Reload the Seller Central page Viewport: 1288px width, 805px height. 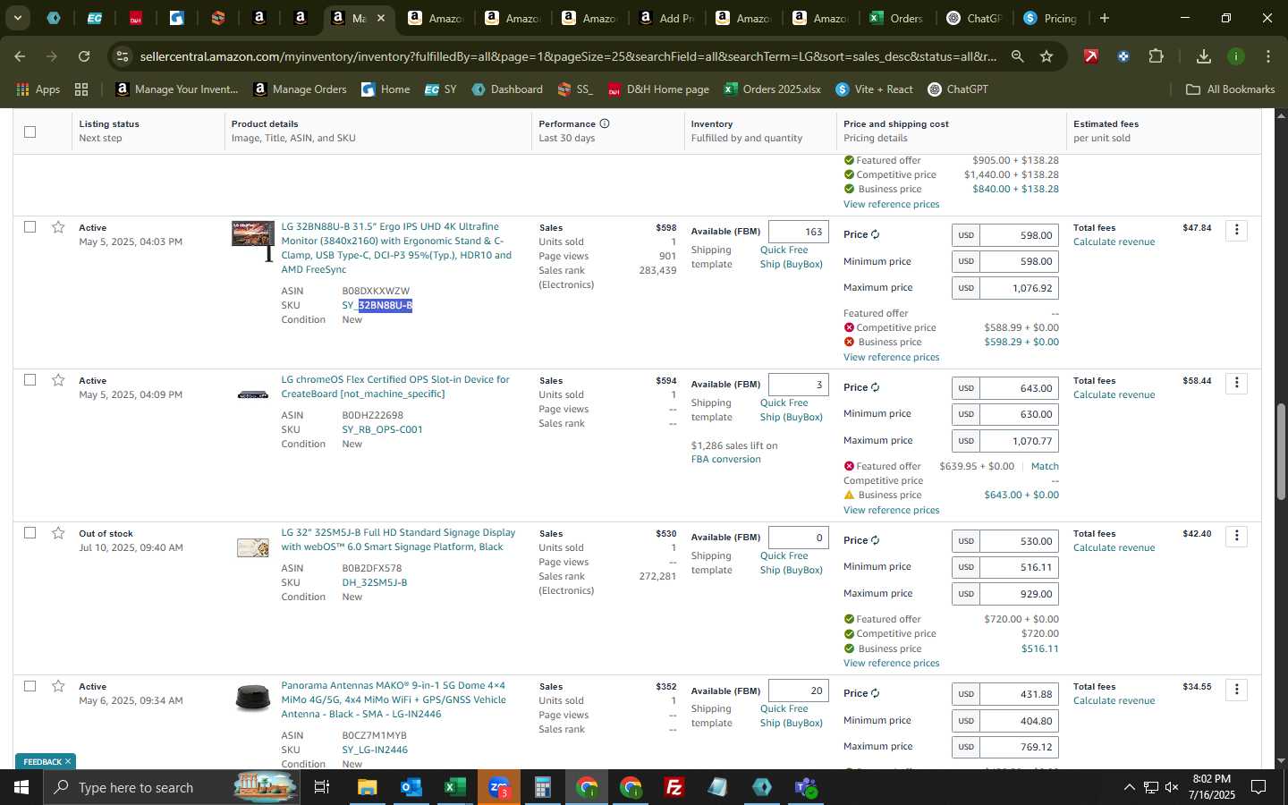83,56
